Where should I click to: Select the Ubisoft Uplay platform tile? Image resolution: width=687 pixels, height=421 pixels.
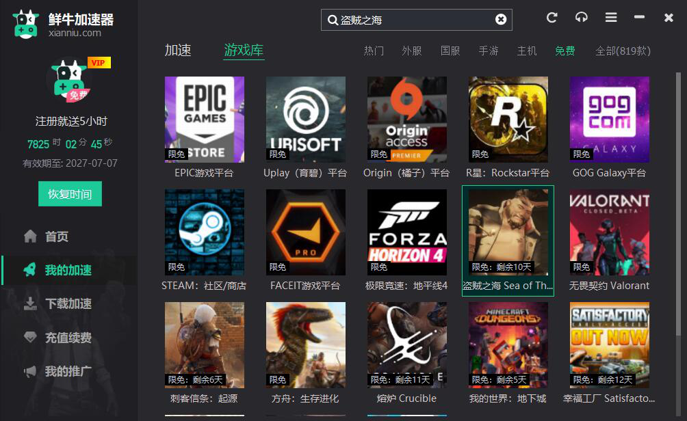(306, 120)
